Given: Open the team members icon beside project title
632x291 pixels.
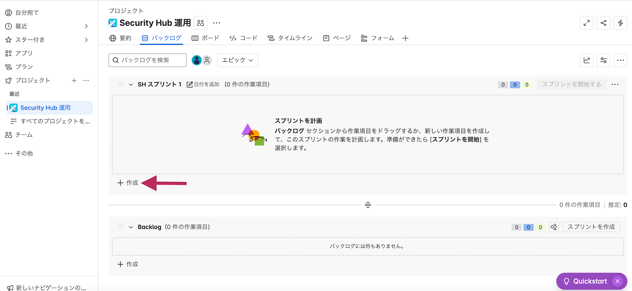Looking at the screenshot, I should point(200,23).
